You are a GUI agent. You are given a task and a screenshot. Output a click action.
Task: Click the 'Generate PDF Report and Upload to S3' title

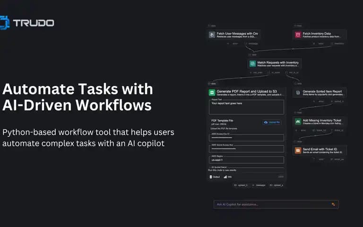pos(247,91)
